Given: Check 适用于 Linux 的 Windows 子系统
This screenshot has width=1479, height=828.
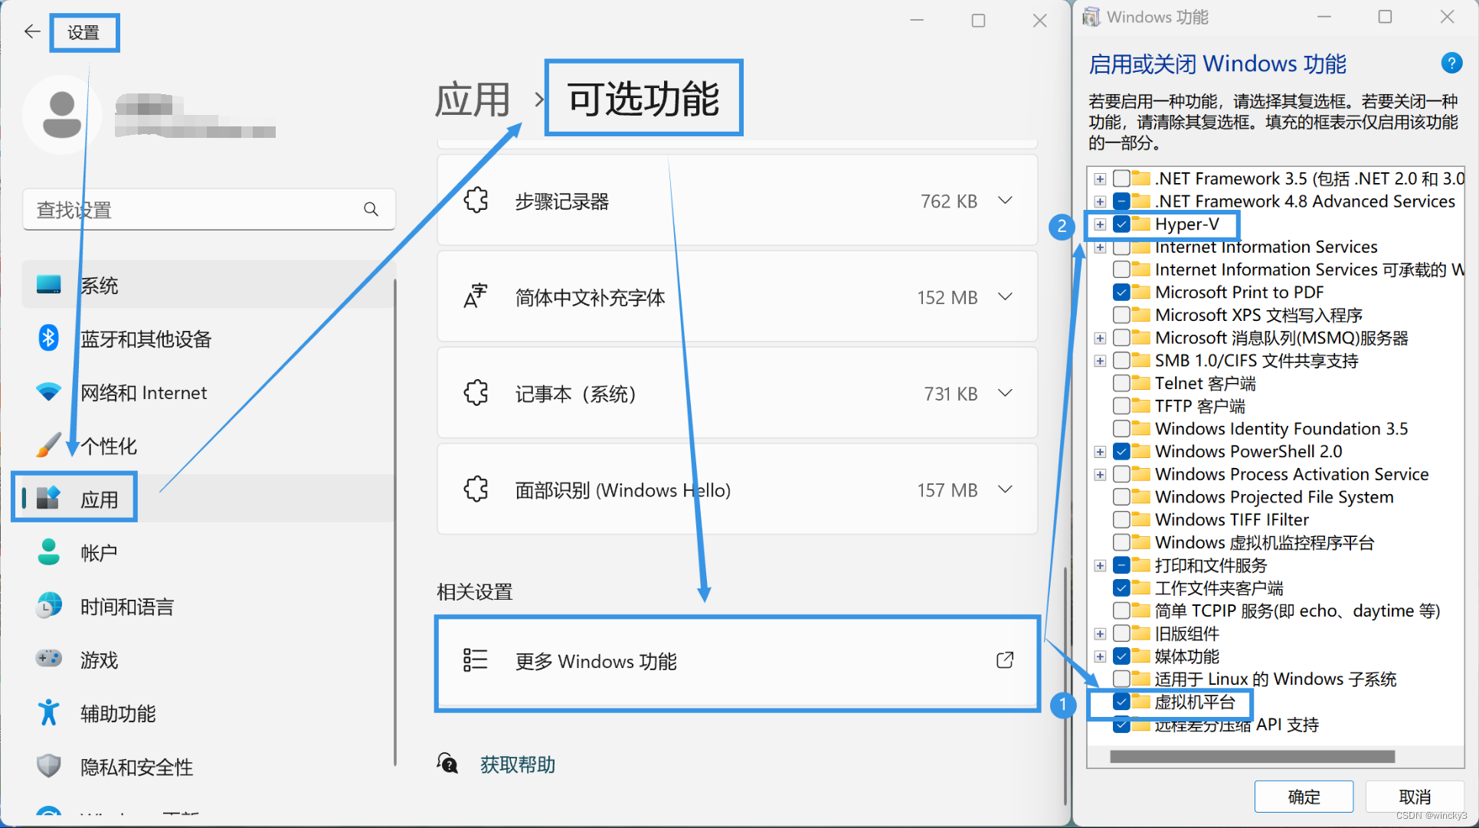Looking at the screenshot, I should (x=1121, y=679).
